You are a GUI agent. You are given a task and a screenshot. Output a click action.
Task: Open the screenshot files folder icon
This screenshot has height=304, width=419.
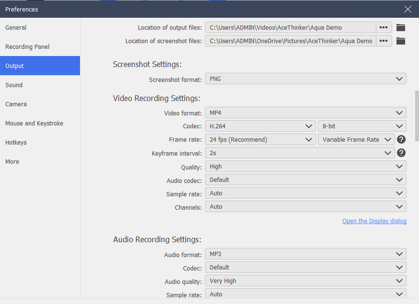[x=401, y=41]
